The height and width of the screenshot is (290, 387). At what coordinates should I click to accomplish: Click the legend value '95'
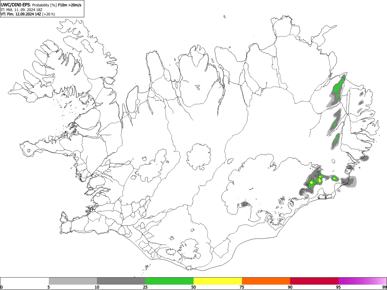[339, 287]
